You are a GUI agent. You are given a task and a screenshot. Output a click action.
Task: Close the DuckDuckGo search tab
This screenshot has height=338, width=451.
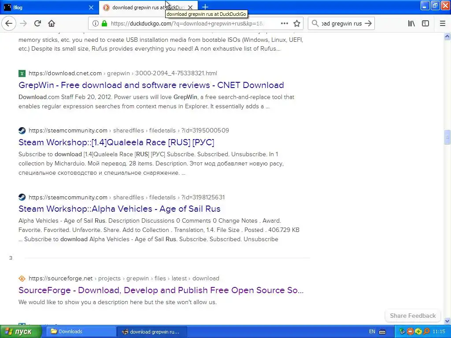190,7
